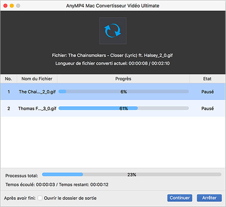226x207 pixels.
Task: Click the Processus total label
Action: pyautogui.click(x=22, y=175)
